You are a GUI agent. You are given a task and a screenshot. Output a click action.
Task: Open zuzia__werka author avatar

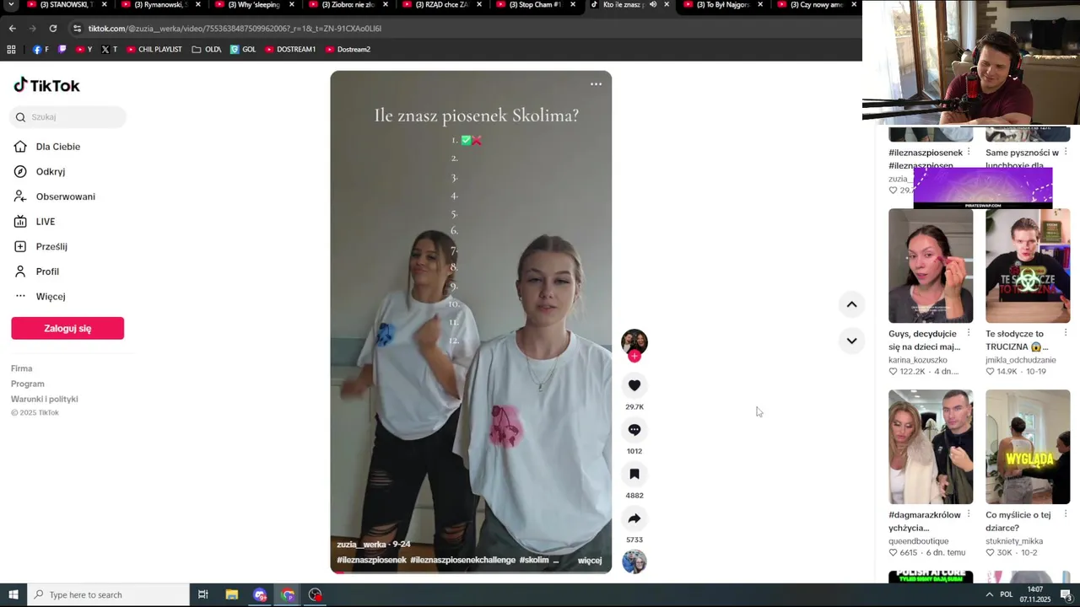[634, 341]
